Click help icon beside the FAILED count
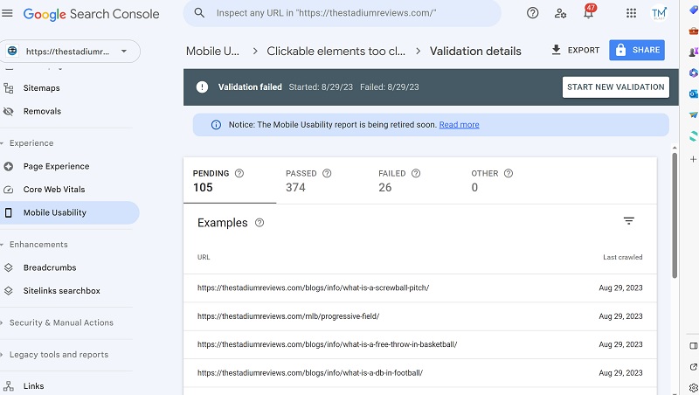 (416, 173)
